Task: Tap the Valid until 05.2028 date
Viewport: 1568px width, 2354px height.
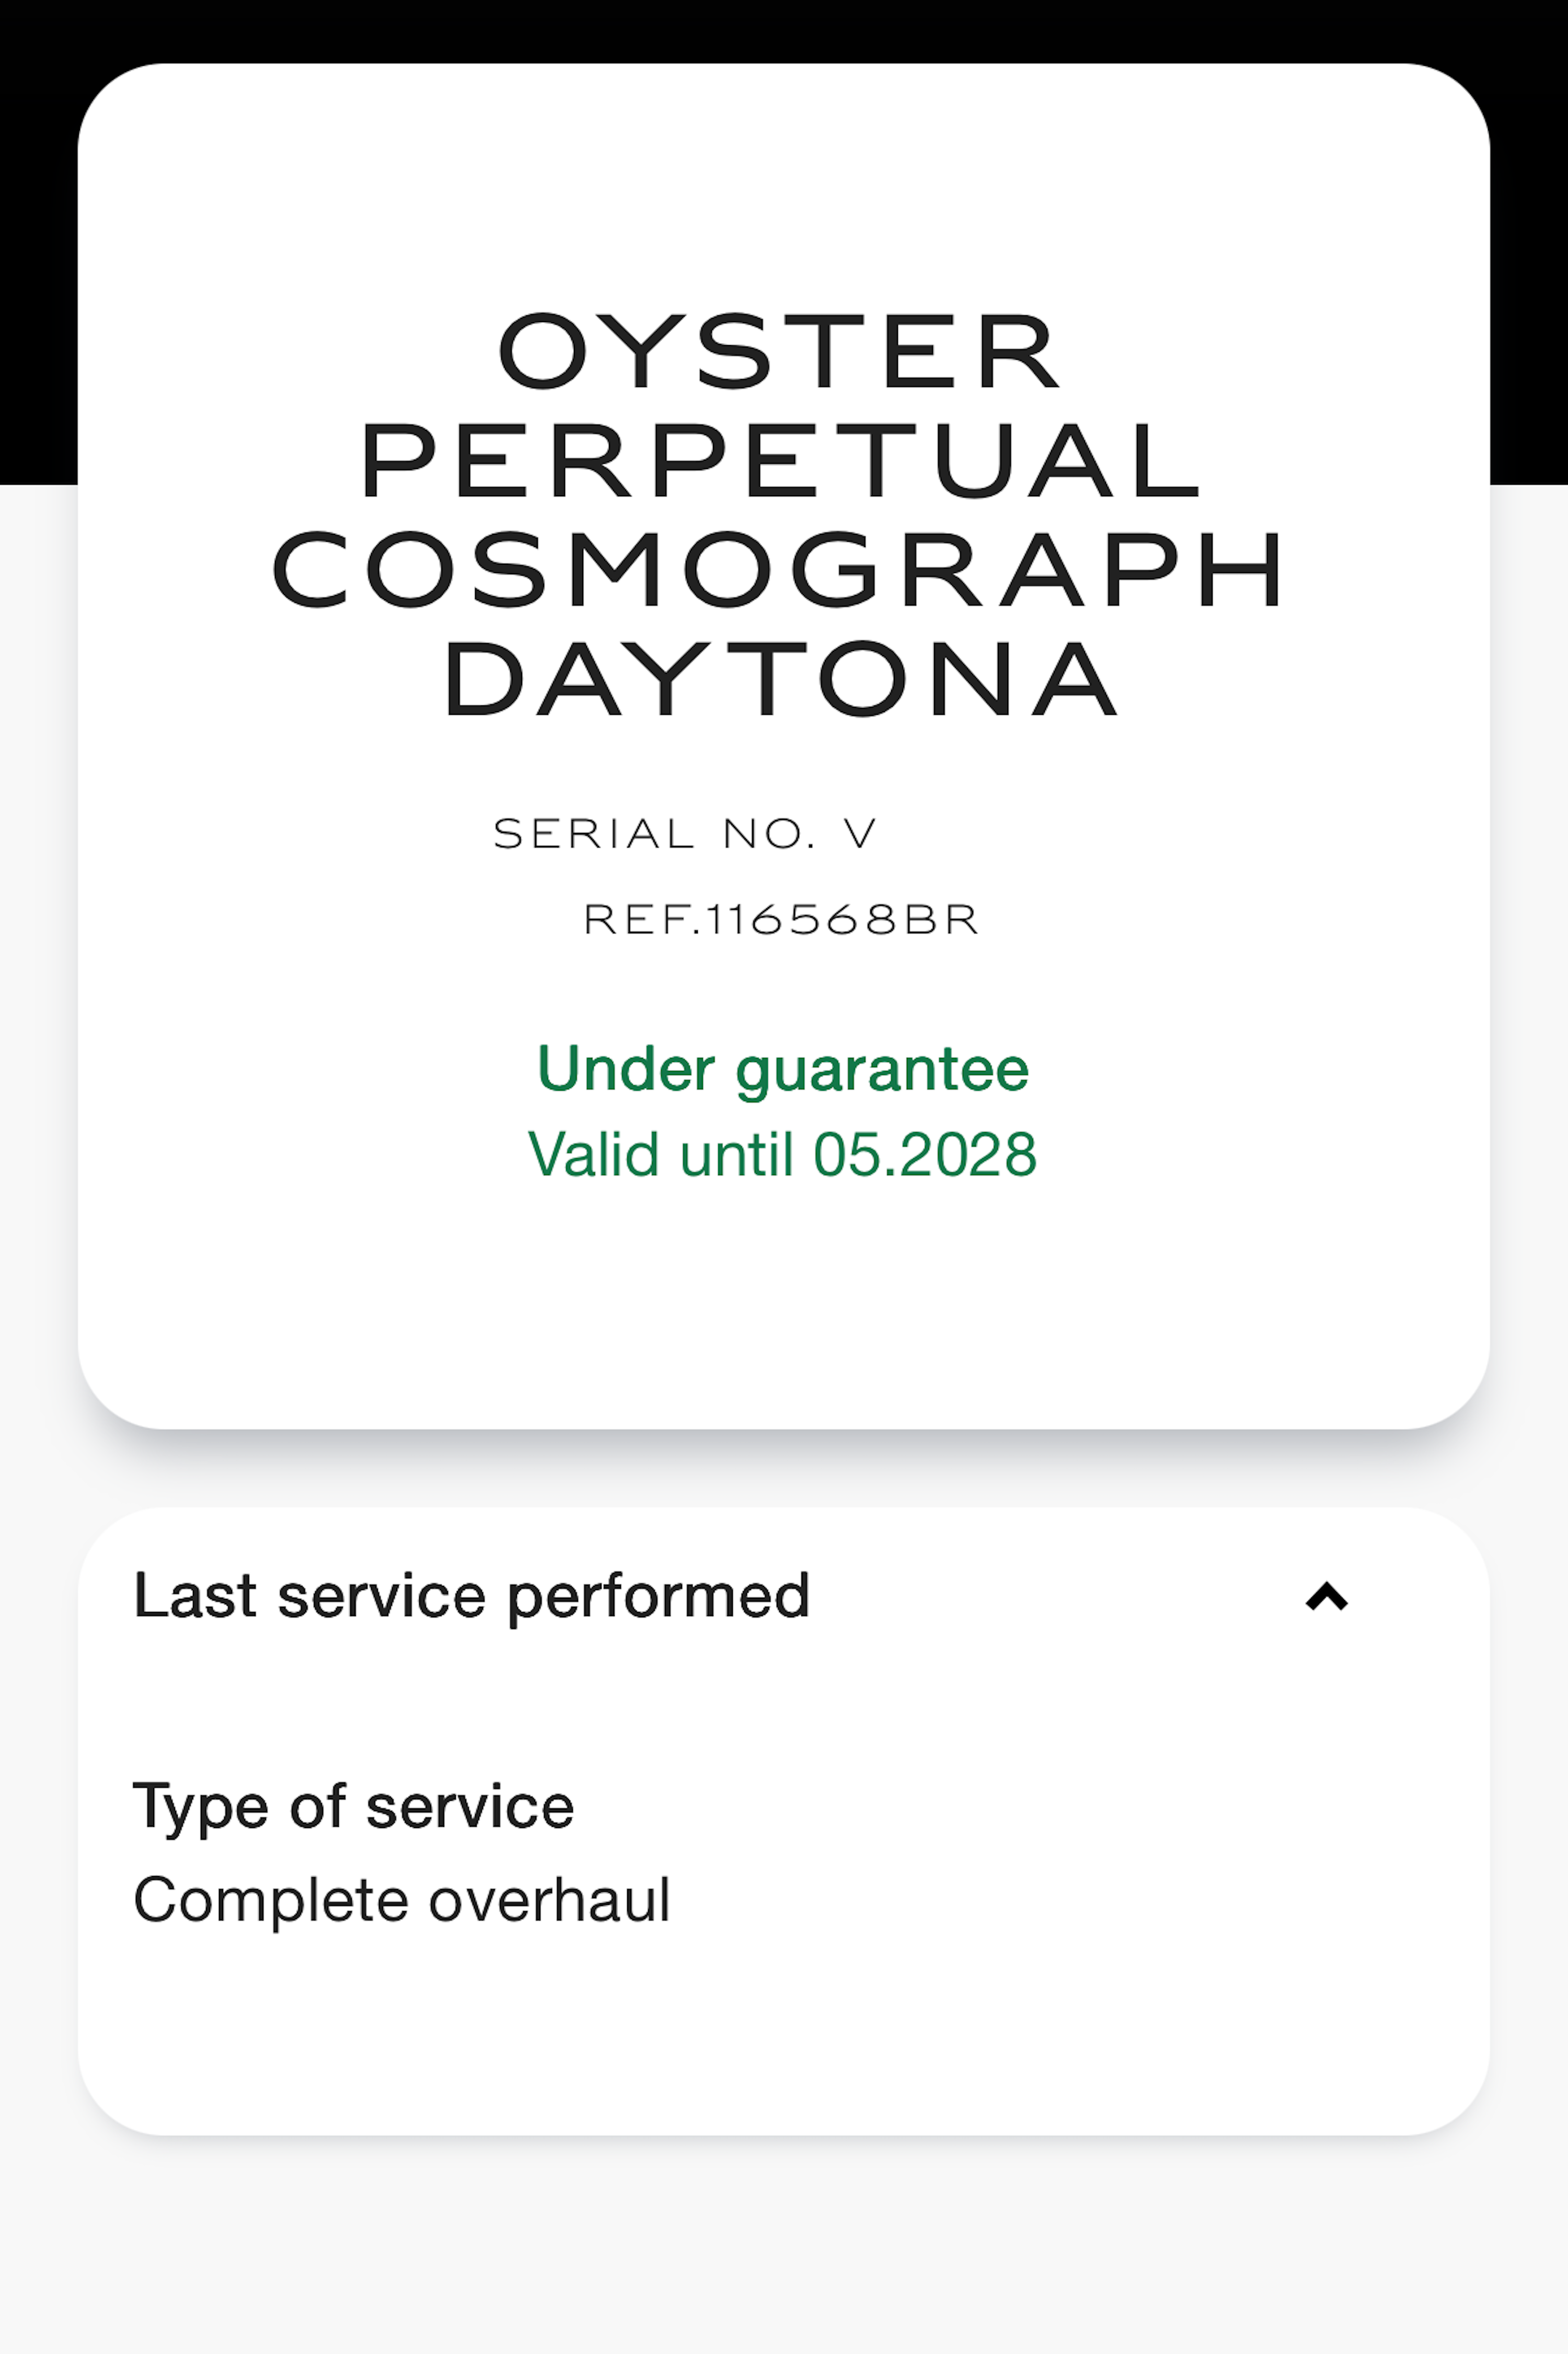Action: pyautogui.click(x=783, y=1155)
